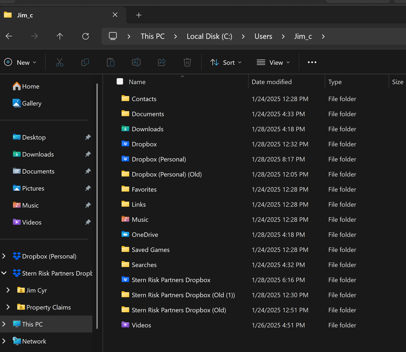Viewport: 406px width, 352px height.
Task: Select the OneDrive folder in file list
Action: [x=145, y=234]
